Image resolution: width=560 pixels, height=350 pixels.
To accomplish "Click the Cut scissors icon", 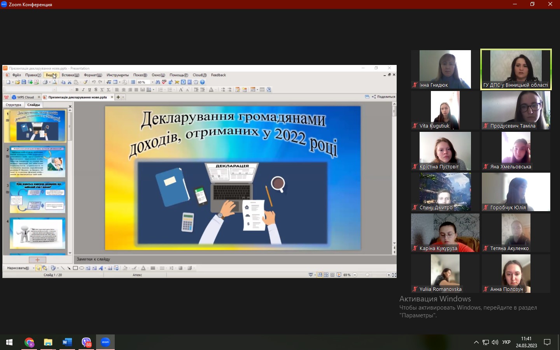I will (x=70, y=82).
